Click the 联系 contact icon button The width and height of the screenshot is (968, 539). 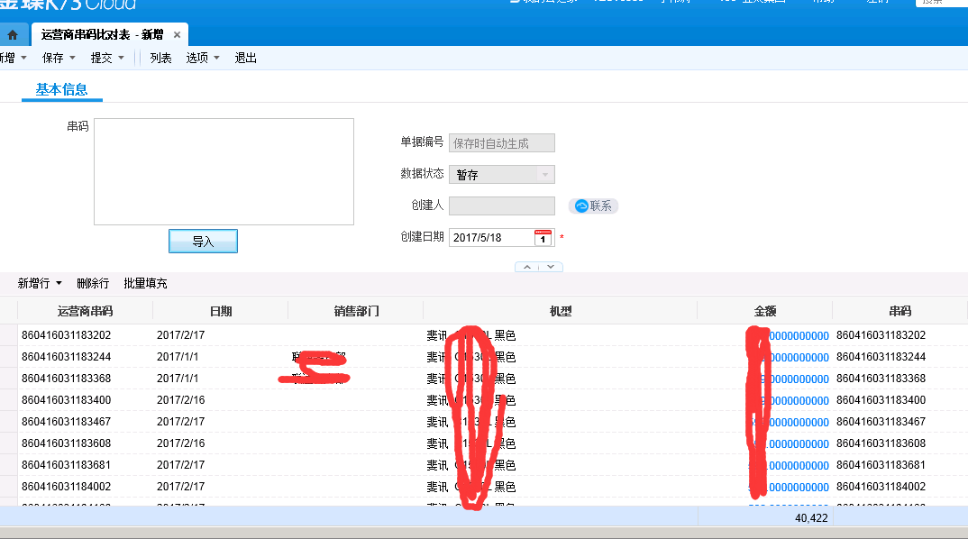[593, 206]
